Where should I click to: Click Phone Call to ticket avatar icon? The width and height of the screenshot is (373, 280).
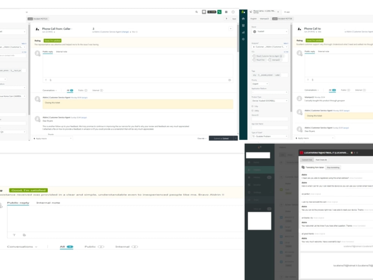[x=299, y=29]
